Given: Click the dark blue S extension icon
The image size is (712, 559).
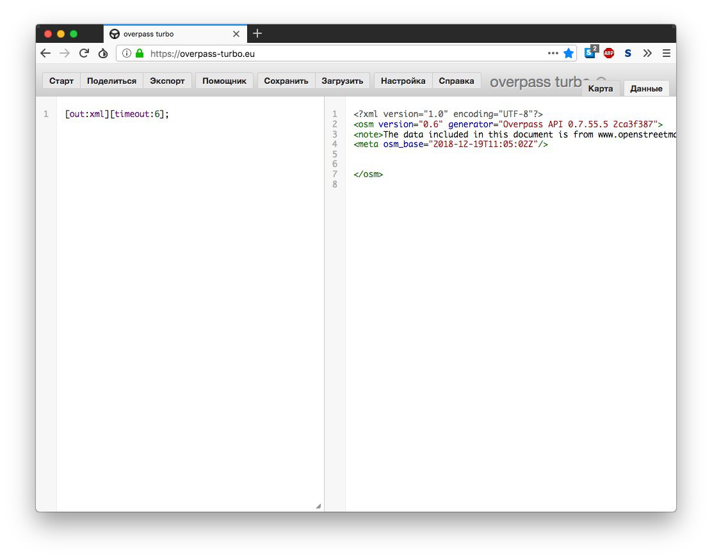Looking at the screenshot, I should (x=628, y=54).
